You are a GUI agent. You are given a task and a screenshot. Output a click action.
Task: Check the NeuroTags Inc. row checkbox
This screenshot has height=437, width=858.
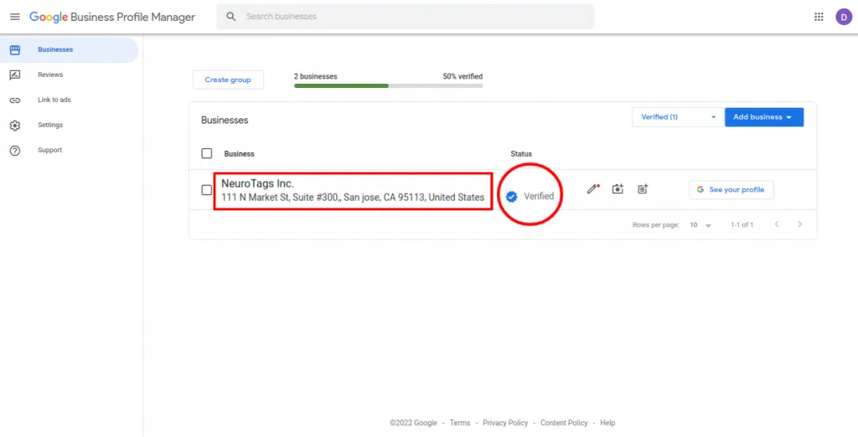pos(207,190)
